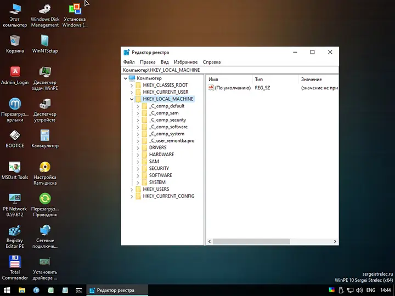The width and height of the screenshot is (395, 296).
Task: Click the network tray icon
Action: 350,290
